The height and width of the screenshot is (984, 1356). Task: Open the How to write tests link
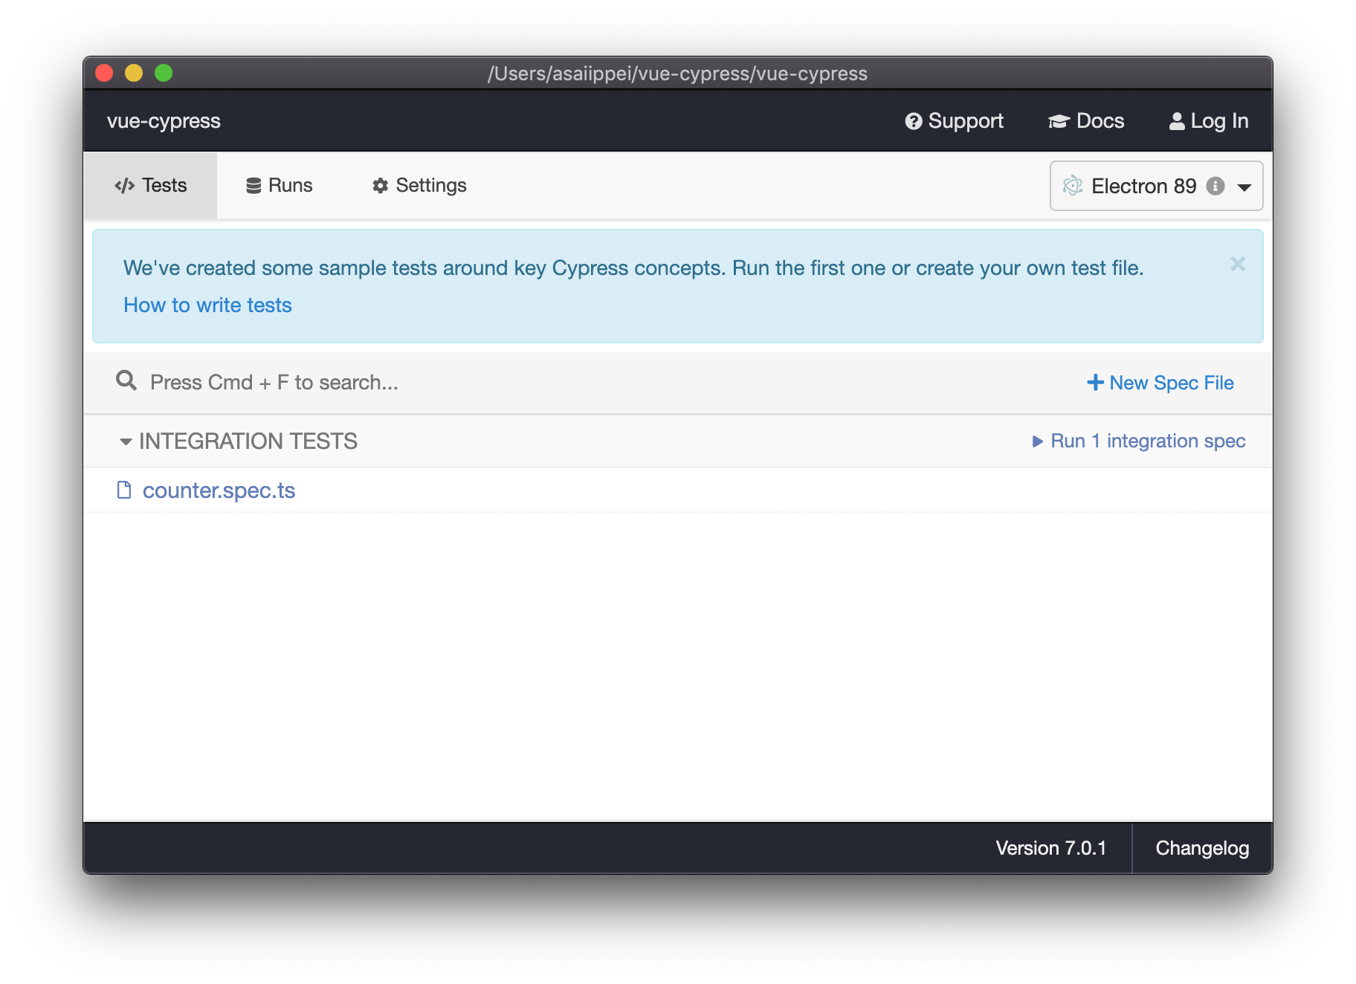click(x=207, y=305)
